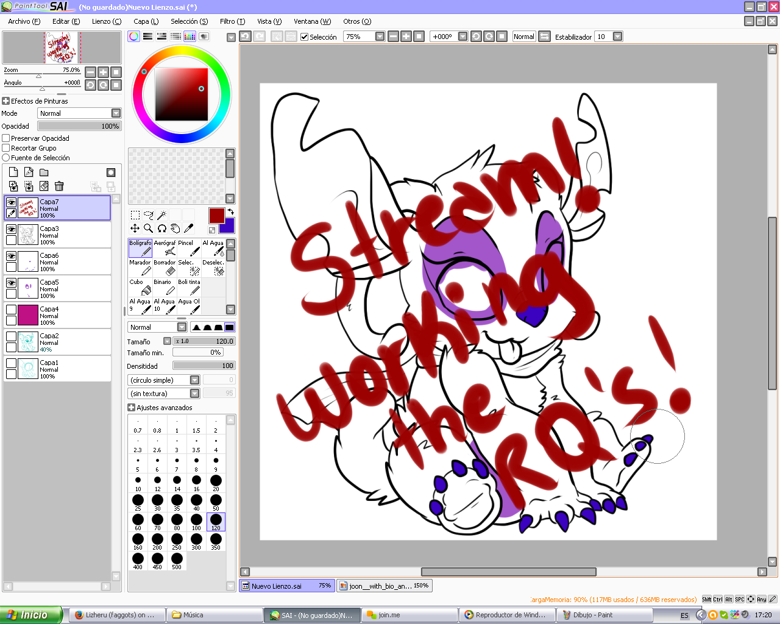Viewport: 780px width, 624px height.
Task: Collapse the Ajustes avanzados section
Action: tap(131, 408)
